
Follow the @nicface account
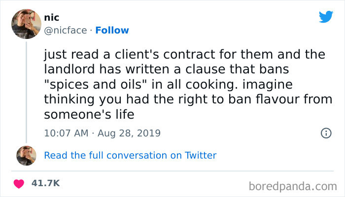pyautogui.click(x=112, y=30)
